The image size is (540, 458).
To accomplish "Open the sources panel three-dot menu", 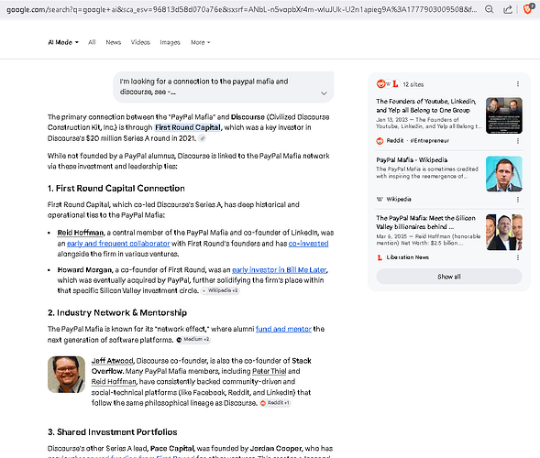I will tap(518, 84).
